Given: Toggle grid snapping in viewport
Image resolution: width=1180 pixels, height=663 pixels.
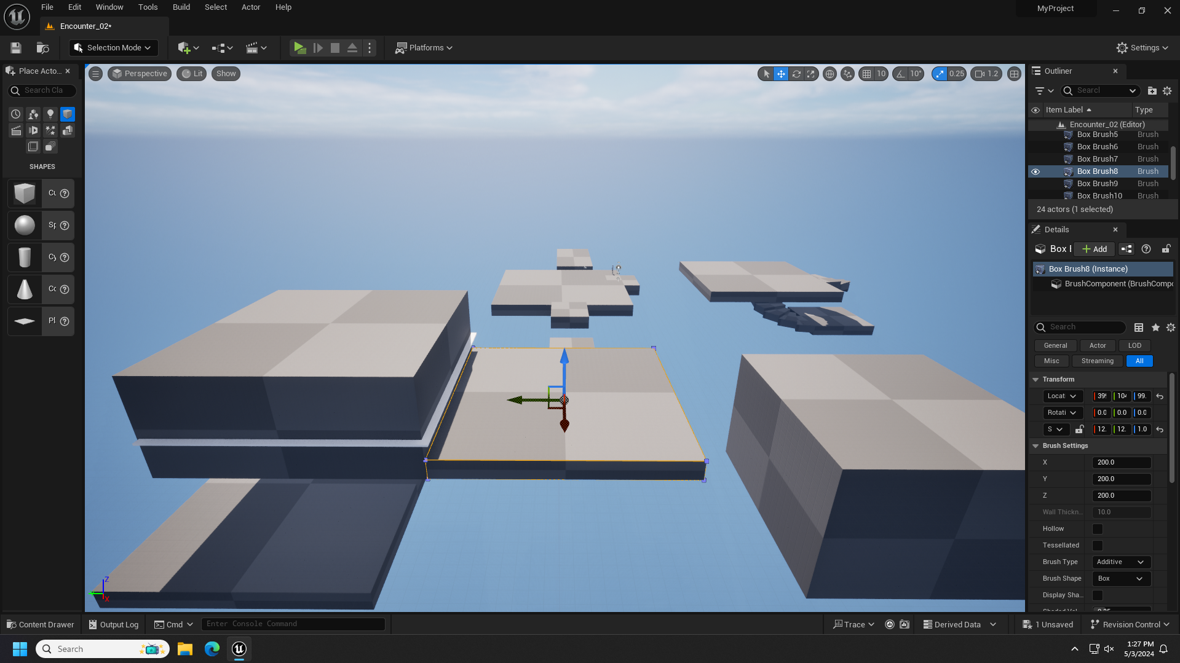Looking at the screenshot, I should 866,74.
